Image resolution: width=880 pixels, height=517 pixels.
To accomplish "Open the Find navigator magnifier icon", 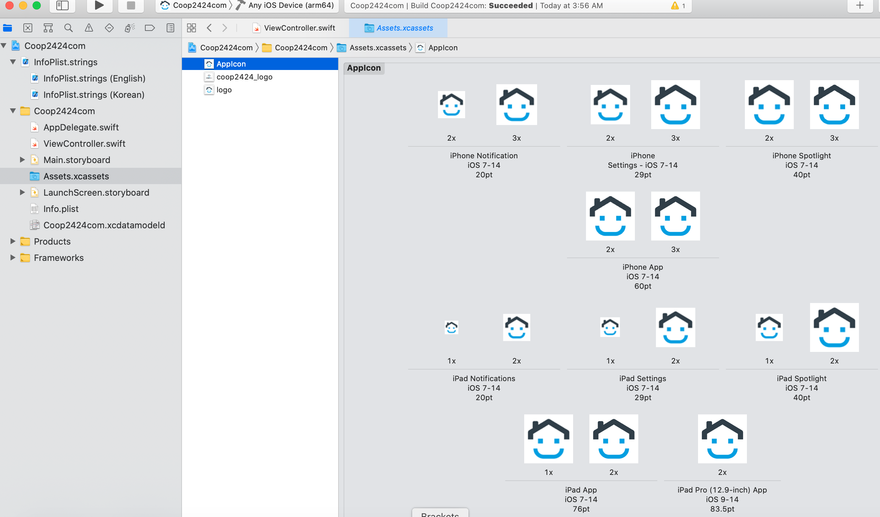I will [69, 28].
